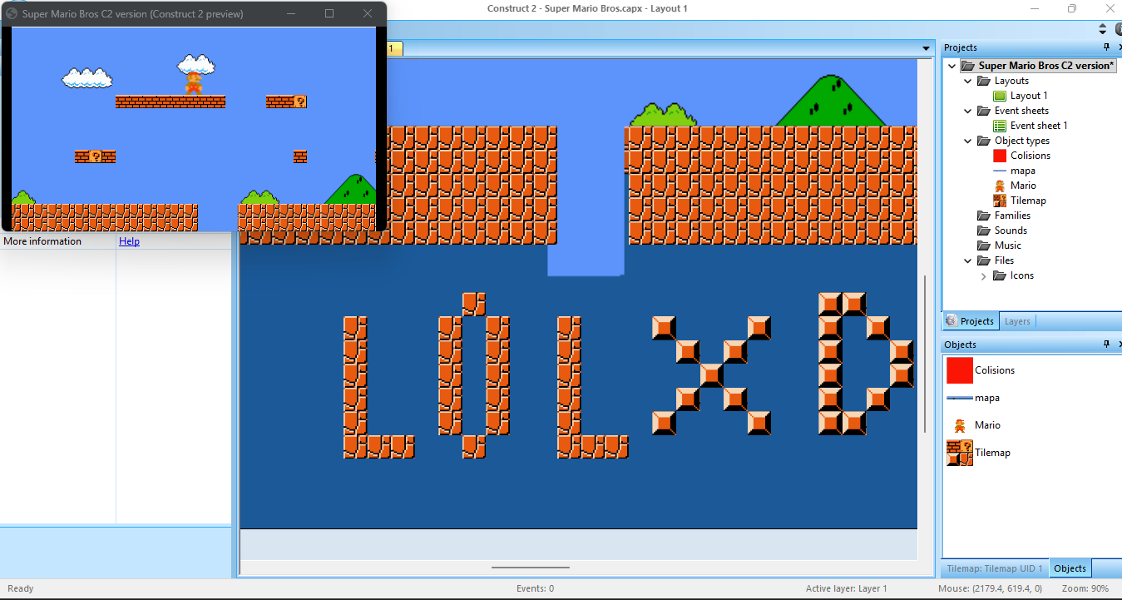
Task: Expand the Icons subfolder arrow
Action: point(984,275)
